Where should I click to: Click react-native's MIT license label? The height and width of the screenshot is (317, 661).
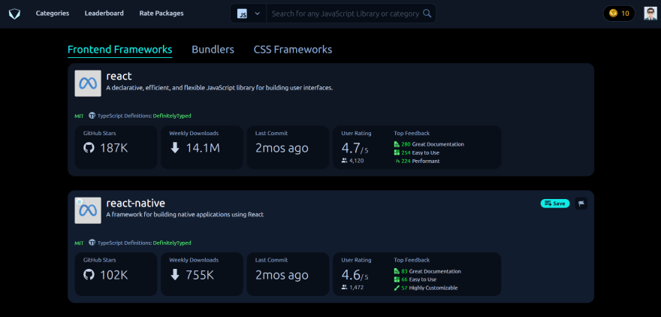coord(79,243)
